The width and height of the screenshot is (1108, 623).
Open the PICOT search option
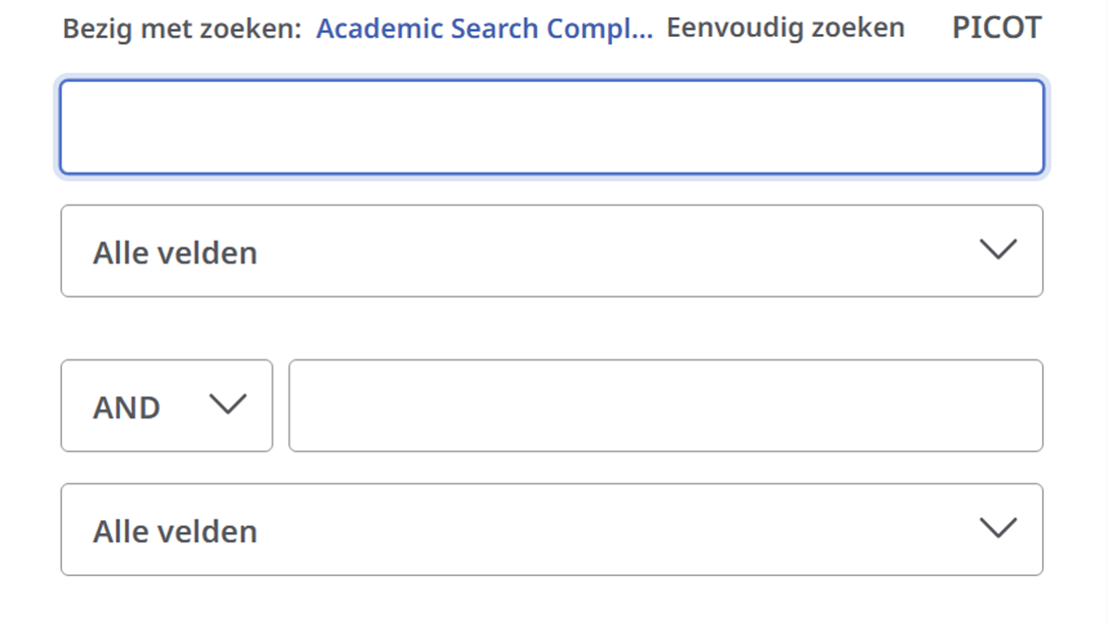point(996,28)
